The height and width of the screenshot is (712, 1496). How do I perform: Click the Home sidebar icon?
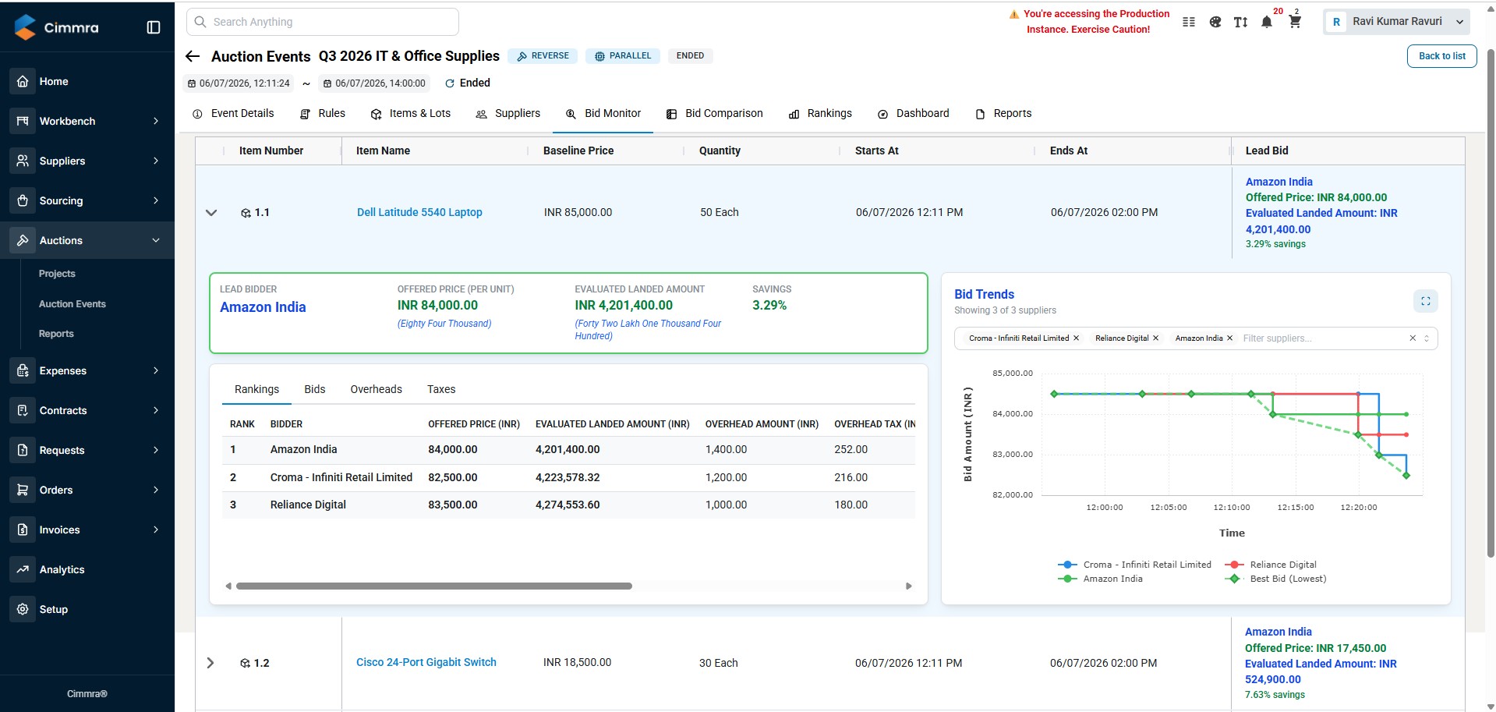(23, 81)
